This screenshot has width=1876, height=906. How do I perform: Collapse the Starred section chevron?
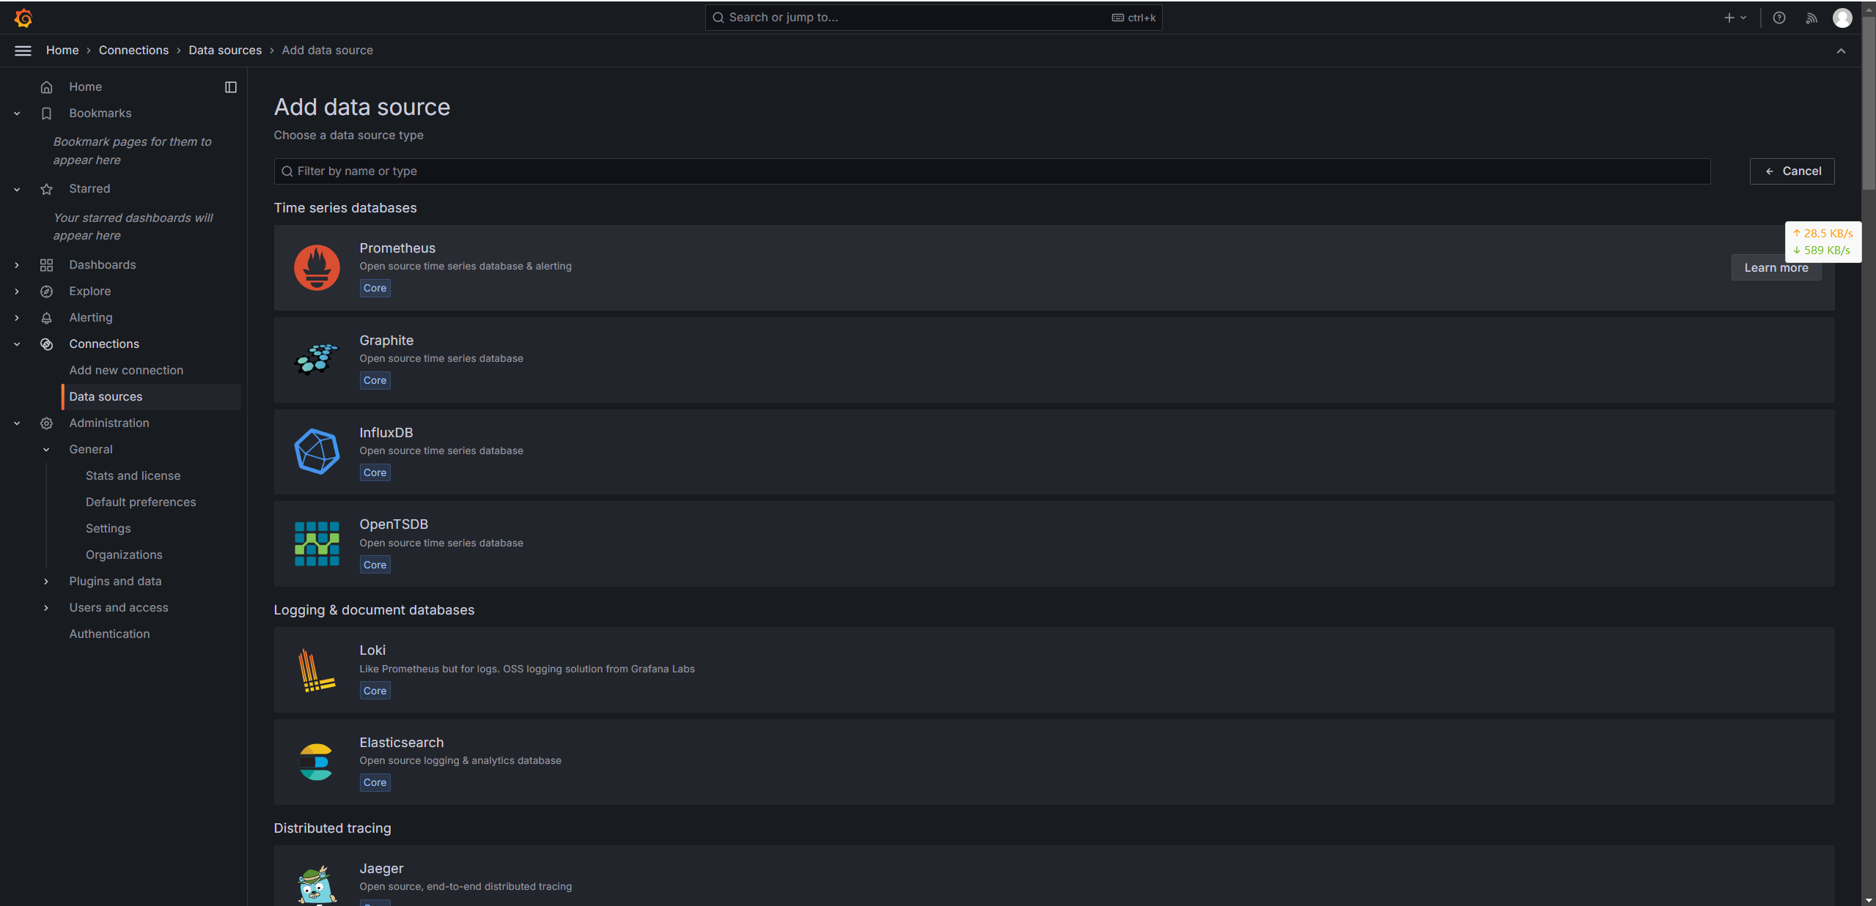pyautogui.click(x=17, y=189)
